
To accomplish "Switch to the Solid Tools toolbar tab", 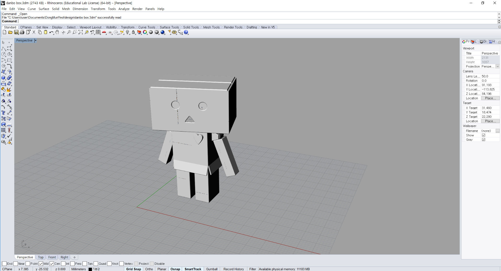I will point(191,27).
